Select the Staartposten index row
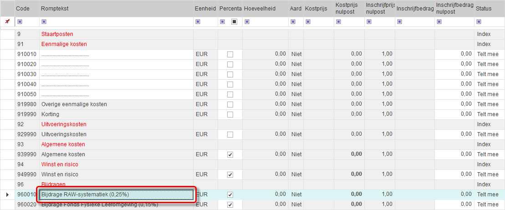 point(57,34)
